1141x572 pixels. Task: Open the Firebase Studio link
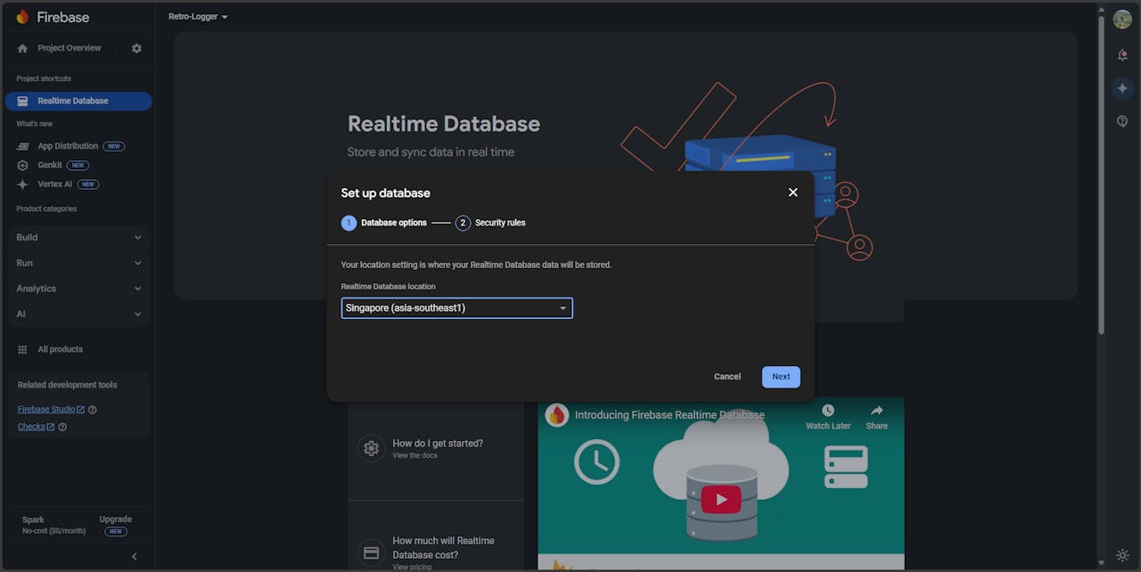(x=46, y=410)
